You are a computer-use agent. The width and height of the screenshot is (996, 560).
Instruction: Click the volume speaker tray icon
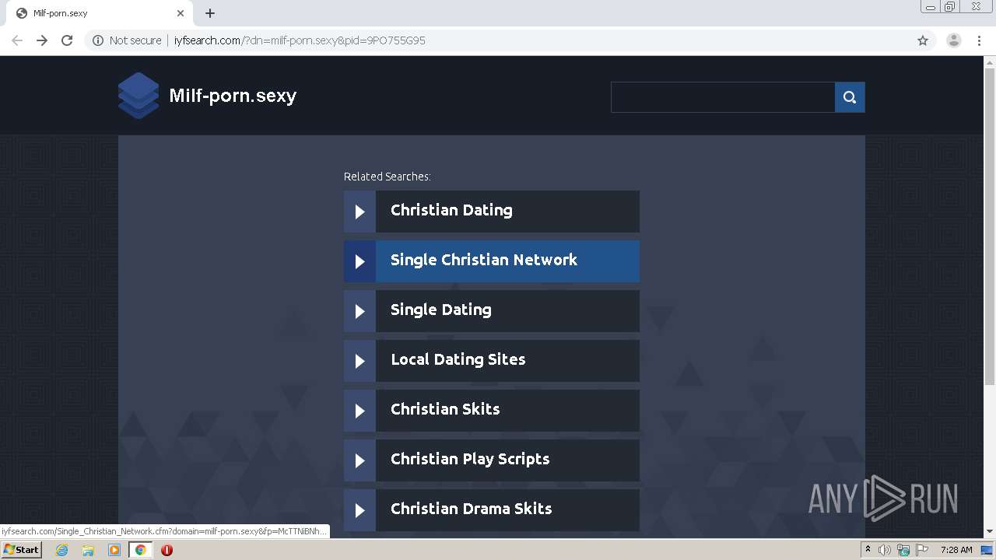coord(885,550)
